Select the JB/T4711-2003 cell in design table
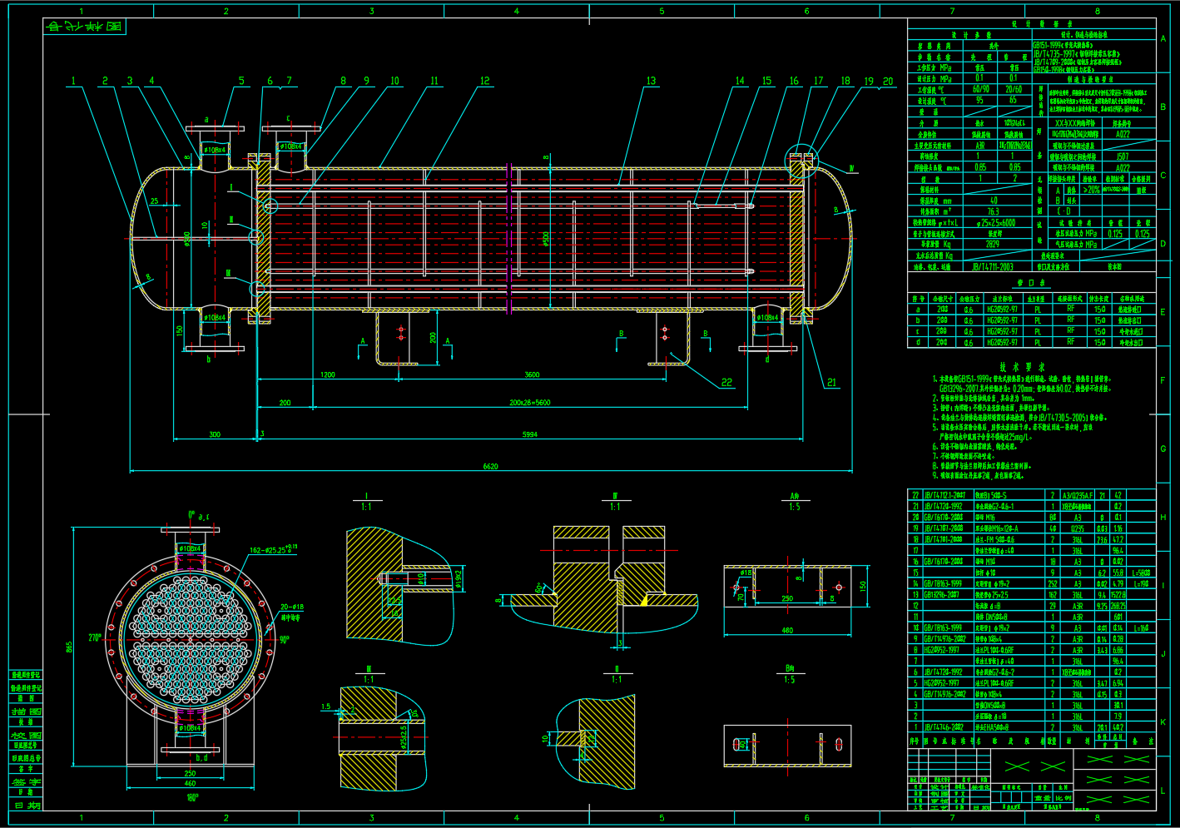Viewport: 1180px width, 828px height. [x=993, y=267]
